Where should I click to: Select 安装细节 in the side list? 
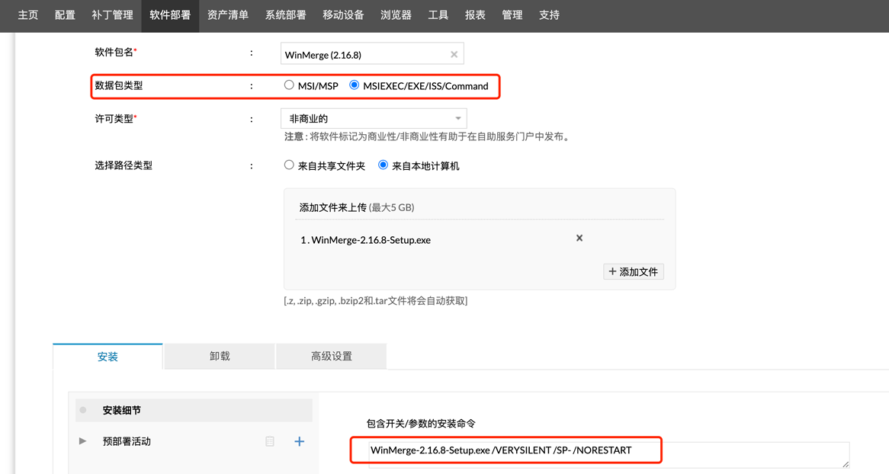(194, 410)
